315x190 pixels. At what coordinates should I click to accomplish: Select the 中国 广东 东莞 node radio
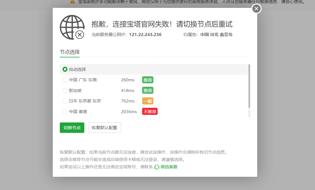pos(65,80)
